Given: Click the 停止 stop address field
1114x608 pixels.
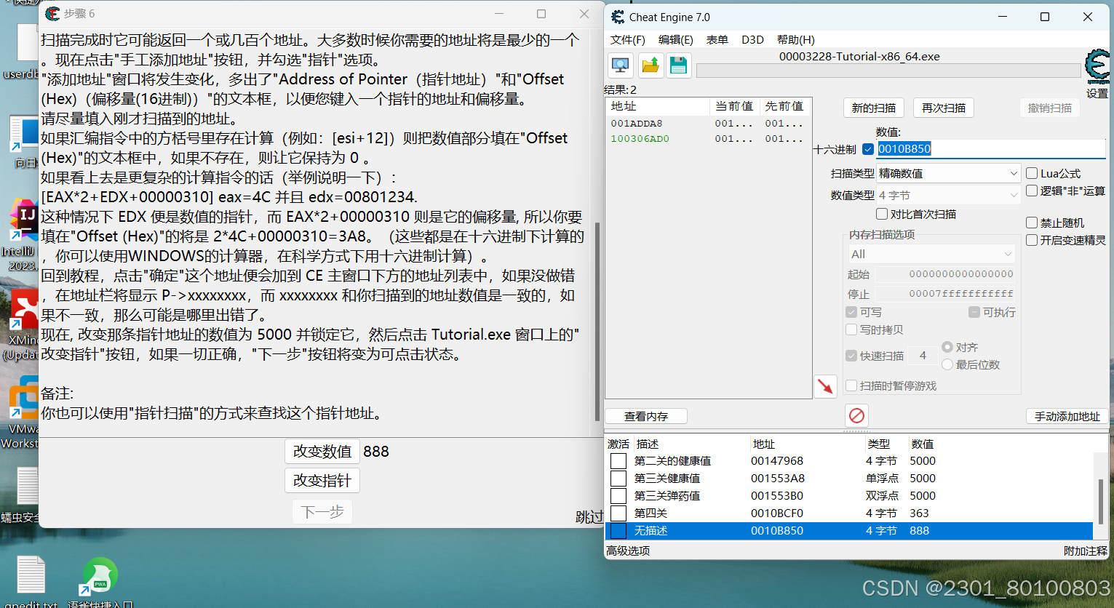Looking at the screenshot, I should pyautogui.click(x=945, y=294).
